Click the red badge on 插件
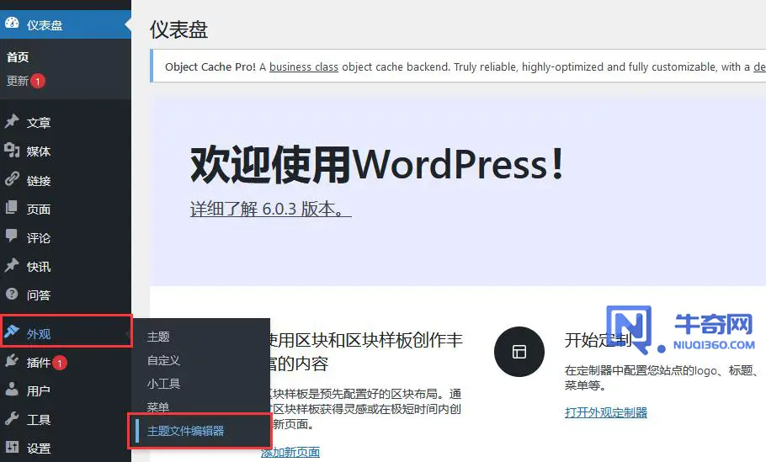This screenshot has width=766, height=462. (60, 363)
